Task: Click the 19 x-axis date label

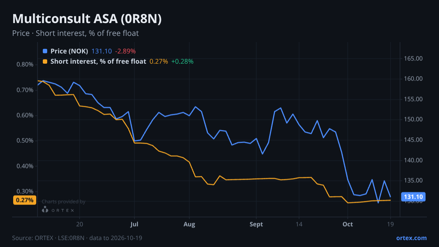Action: click(x=390, y=224)
